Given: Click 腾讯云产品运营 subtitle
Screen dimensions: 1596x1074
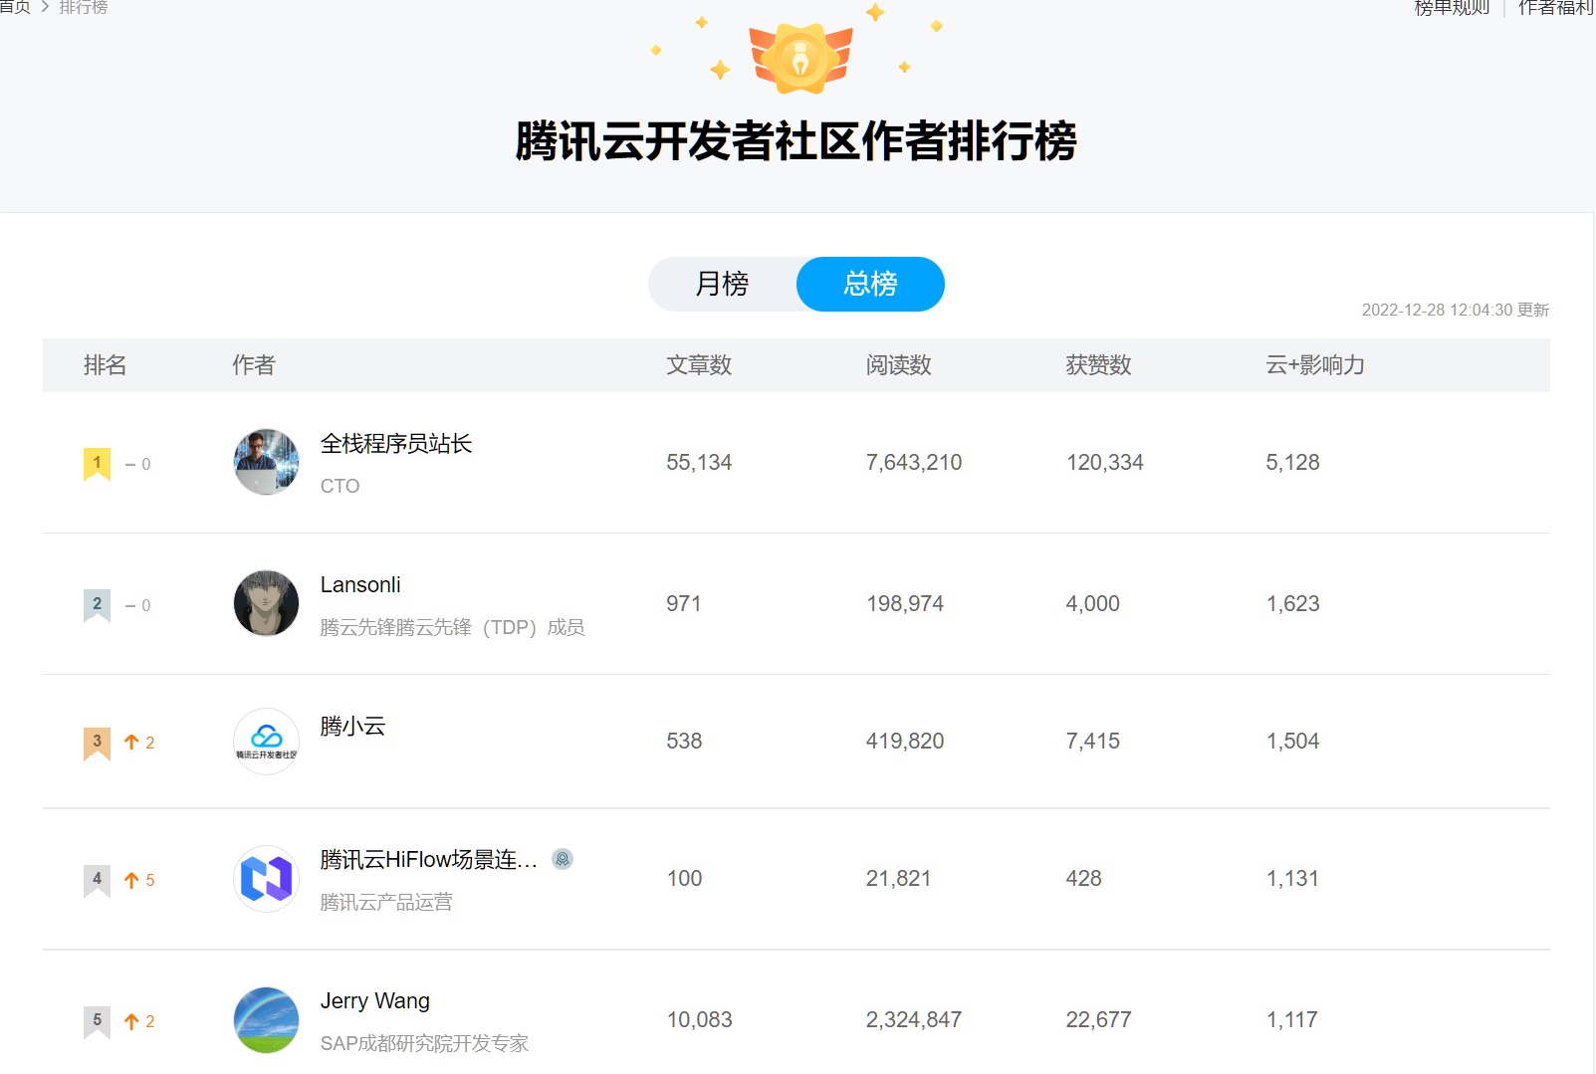Looking at the screenshot, I should (386, 903).
